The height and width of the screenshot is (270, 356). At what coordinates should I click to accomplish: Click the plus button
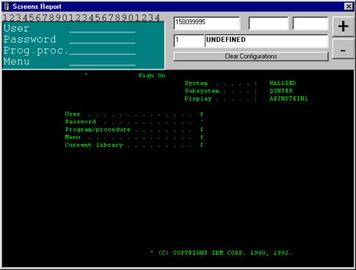tap(343, 26)
